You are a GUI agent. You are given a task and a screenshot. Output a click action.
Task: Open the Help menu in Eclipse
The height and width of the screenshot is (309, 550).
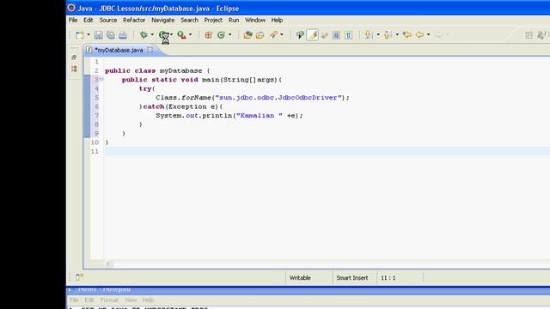(x=277, y=20)
